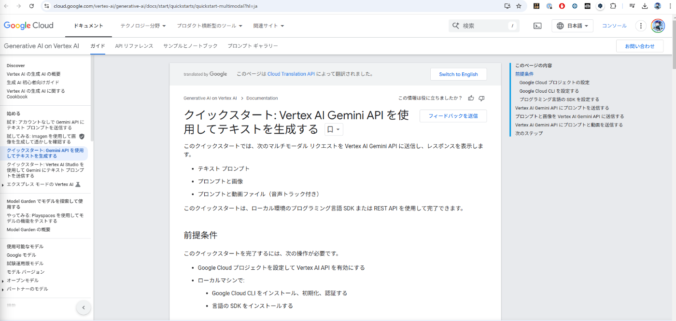Click the Google Cloud logo
This screenshot has width=676, height=321.
coord(28,26)
